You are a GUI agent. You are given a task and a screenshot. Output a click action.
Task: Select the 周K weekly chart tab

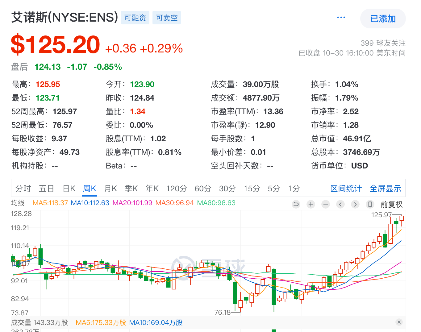(90, 189)
